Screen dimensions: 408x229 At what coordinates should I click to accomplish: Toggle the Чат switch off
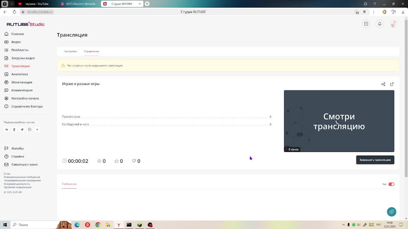tap(391, 184)
